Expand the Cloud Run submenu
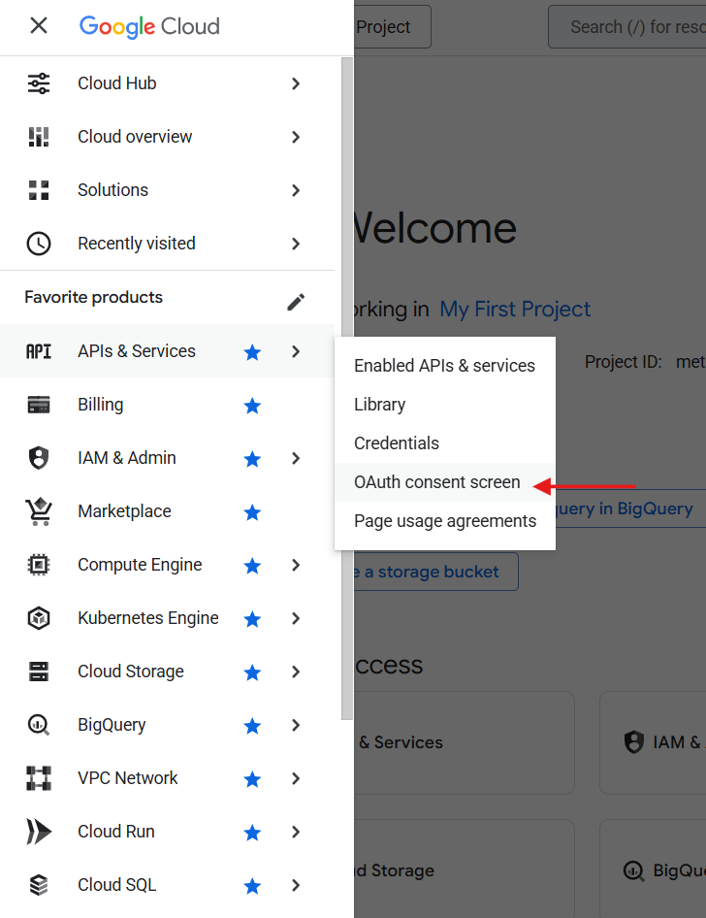Image resolution: width=706 pixels, height=918 pixels. [296, 831]
